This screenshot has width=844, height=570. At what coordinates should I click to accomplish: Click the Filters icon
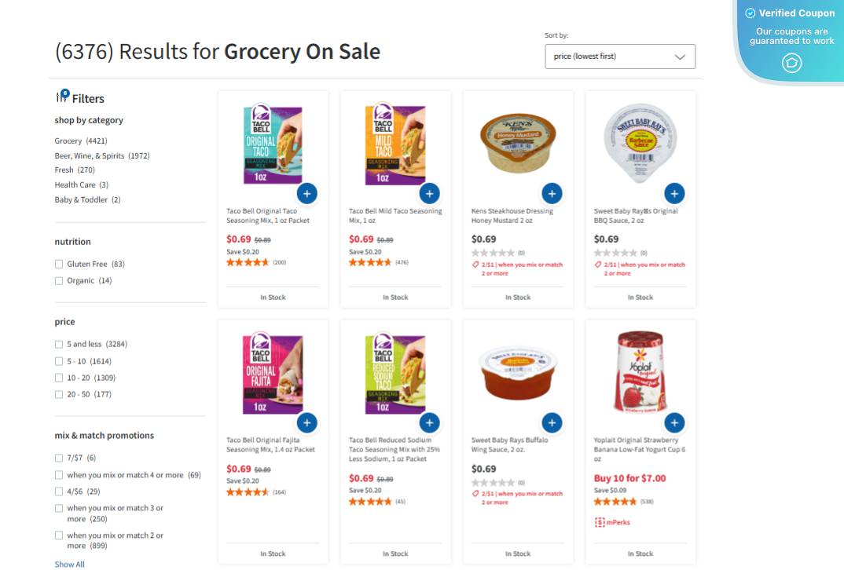[62, 97]
